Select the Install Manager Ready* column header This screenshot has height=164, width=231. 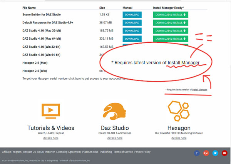[168, 8]
